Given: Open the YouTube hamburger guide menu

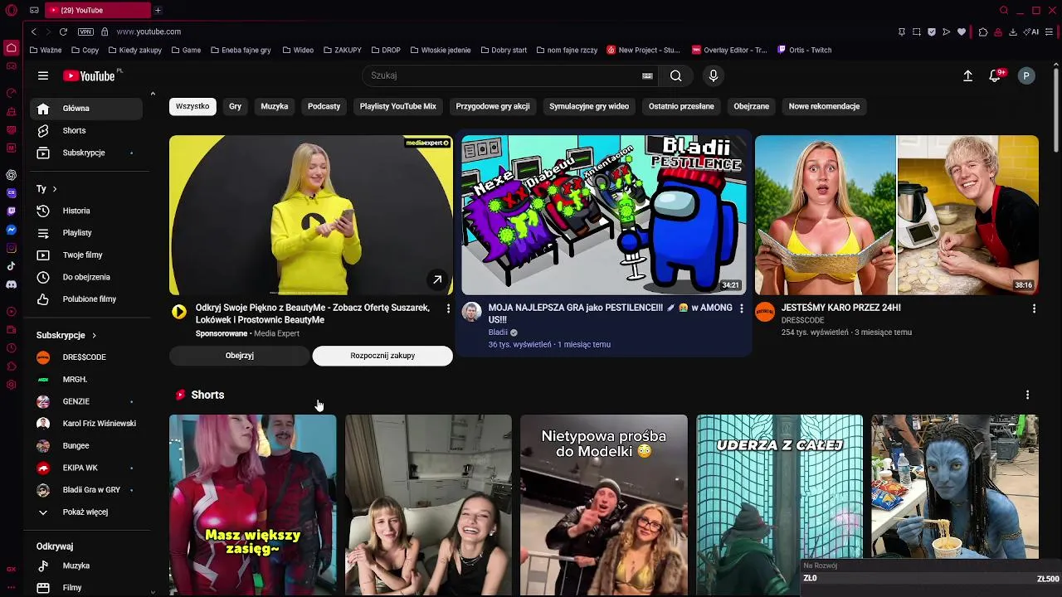Looking at the screenshot, I should click(43, 75).
